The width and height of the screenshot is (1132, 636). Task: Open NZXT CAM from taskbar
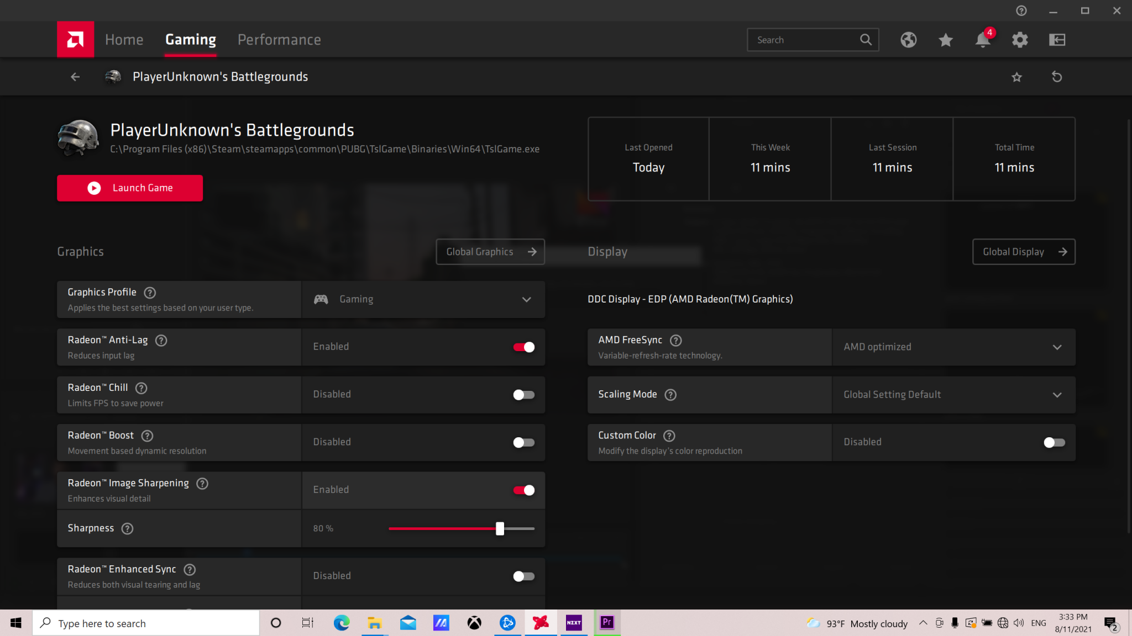(x=574, y=623)
